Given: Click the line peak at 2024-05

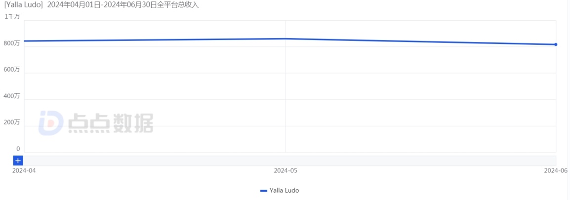Looking at the screenshot, I should click(285, 39).
